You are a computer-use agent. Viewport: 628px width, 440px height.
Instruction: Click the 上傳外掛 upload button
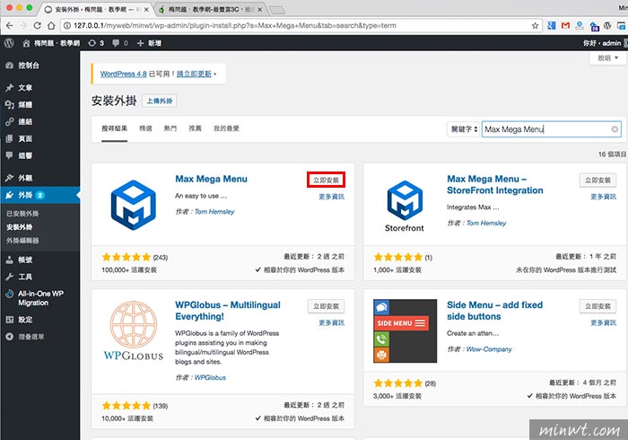coord(160,101)
